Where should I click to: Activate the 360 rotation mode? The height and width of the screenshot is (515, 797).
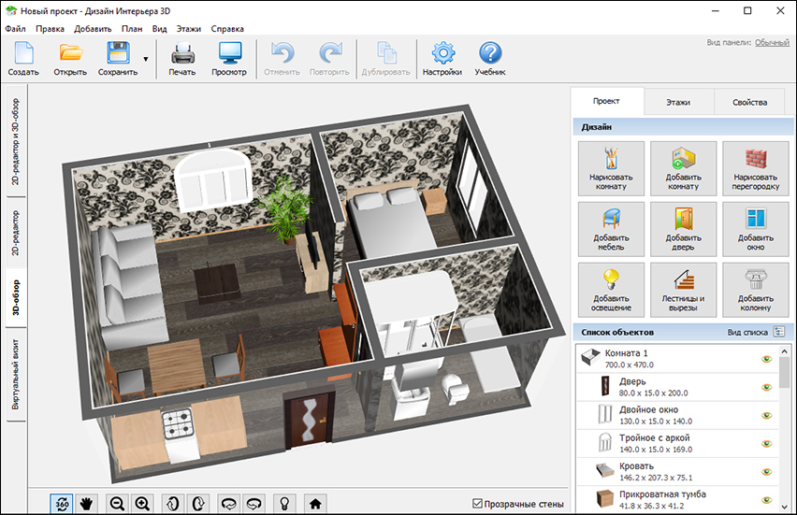62,504
